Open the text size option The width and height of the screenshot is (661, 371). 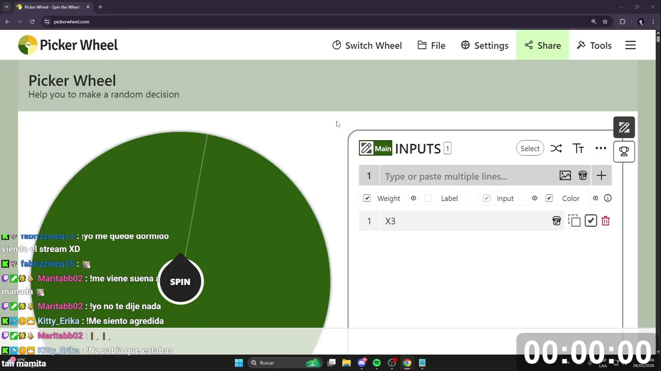[x=578, y=148]
